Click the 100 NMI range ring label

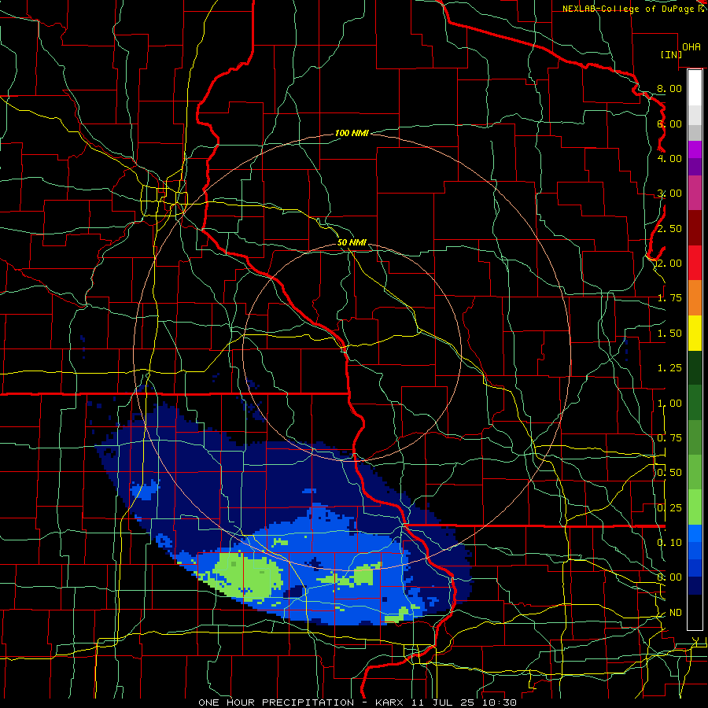(x=352, y=133)
